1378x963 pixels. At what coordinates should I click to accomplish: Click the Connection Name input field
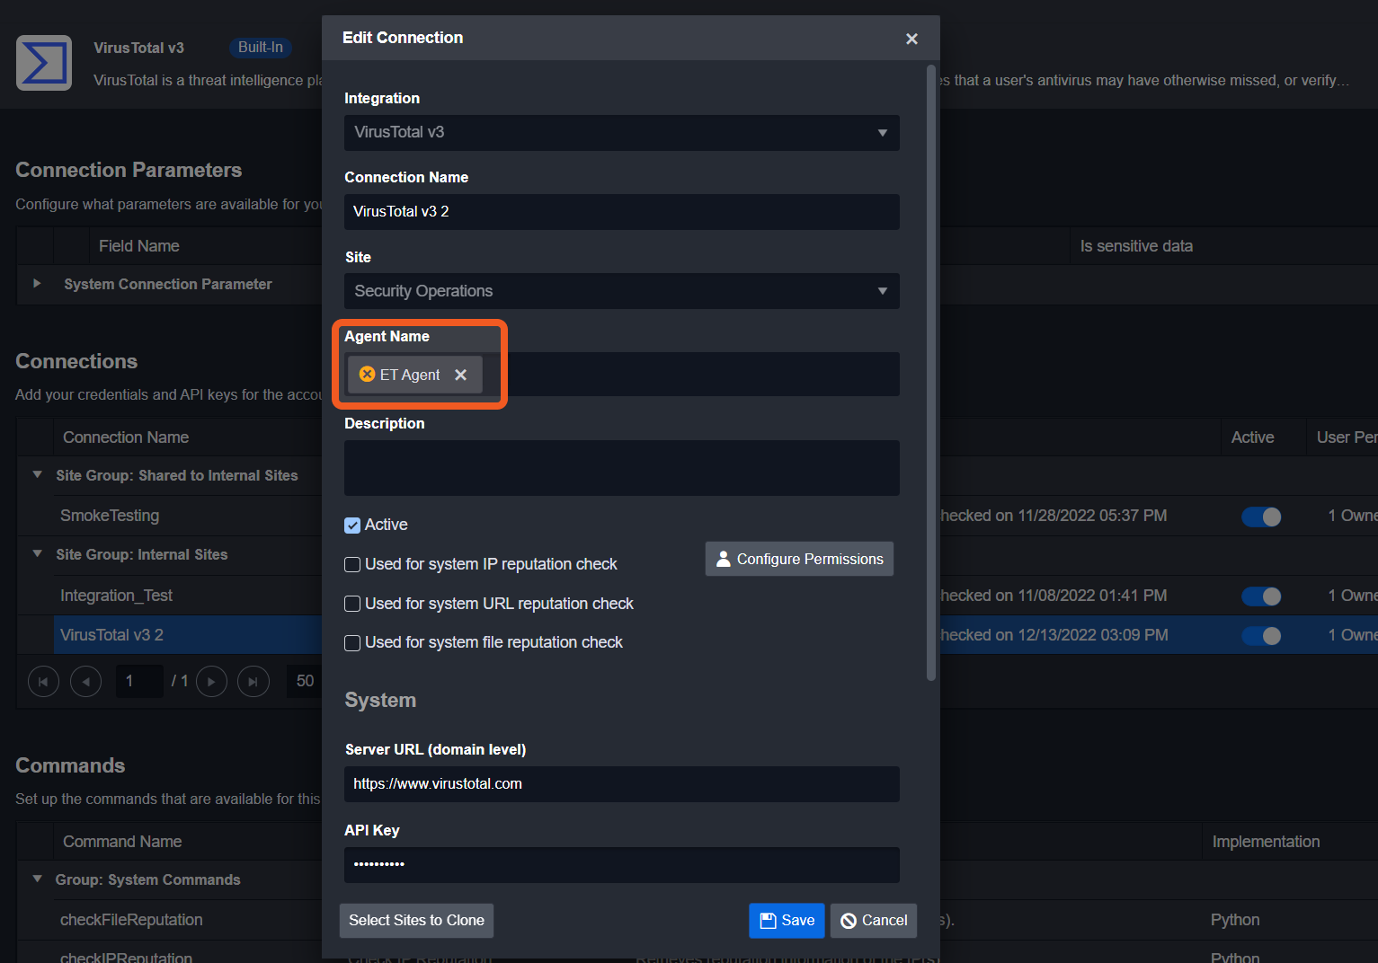pyautogui.click(x=621, y=212)
